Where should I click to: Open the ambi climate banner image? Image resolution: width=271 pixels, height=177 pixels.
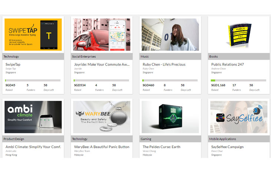(33, 117)
